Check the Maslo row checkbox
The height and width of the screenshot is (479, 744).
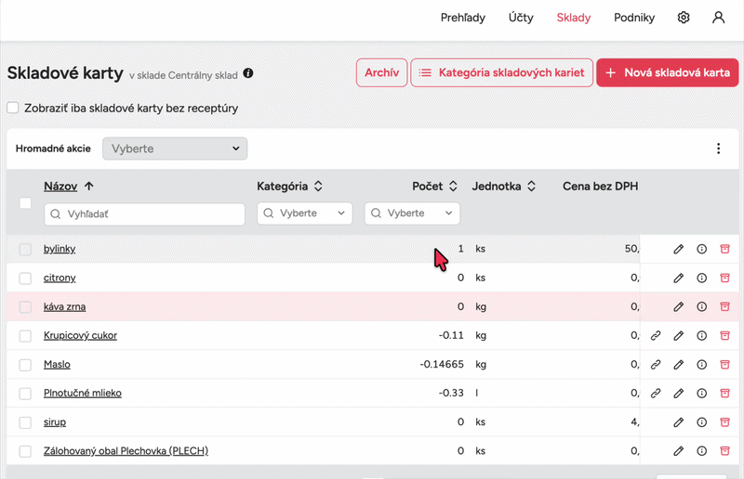point(25,365)
